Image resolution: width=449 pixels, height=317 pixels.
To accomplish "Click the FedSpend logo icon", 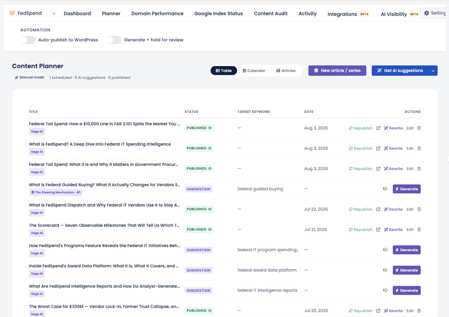I will click(12, 13).
